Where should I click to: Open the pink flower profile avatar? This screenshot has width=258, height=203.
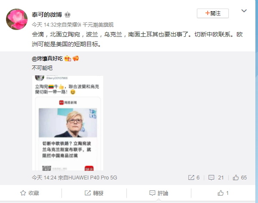tap(17, 19)
